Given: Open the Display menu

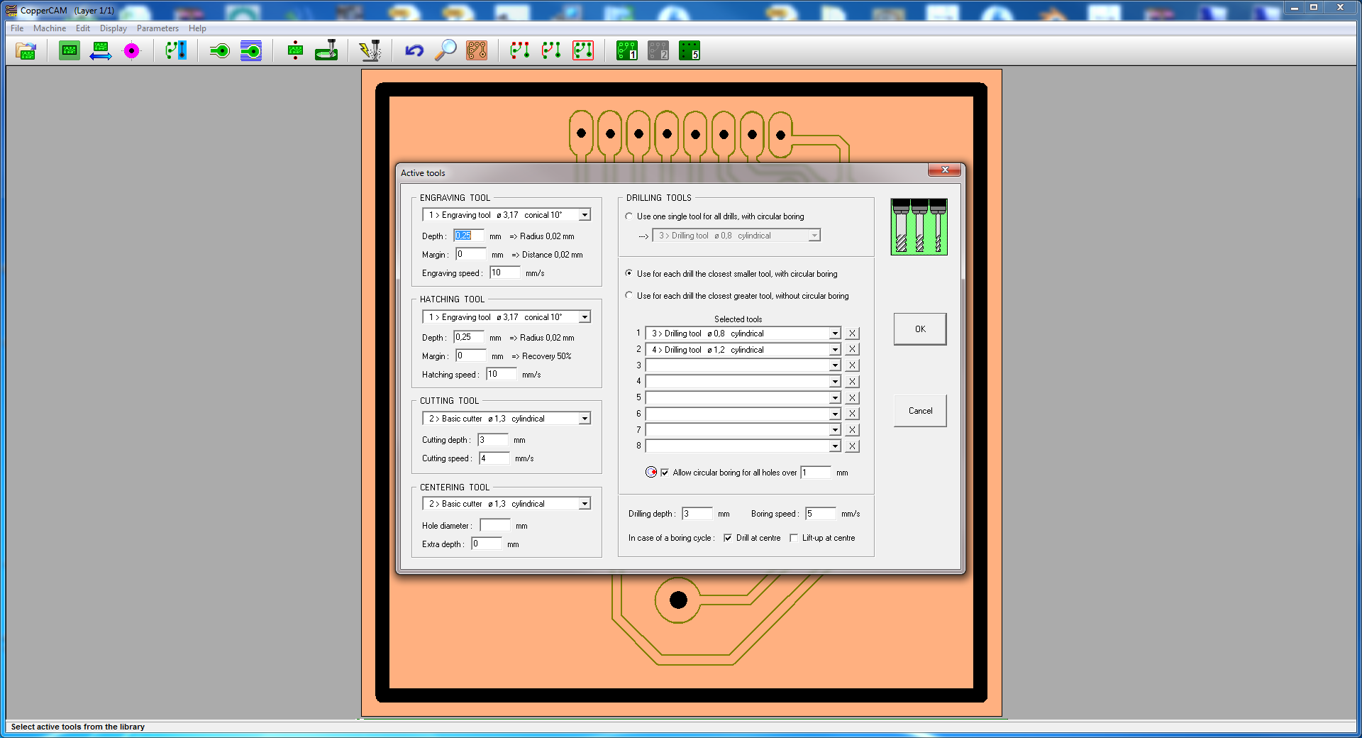Looking at the screenshot, I should pyautogui.click(x=113, y=28).
